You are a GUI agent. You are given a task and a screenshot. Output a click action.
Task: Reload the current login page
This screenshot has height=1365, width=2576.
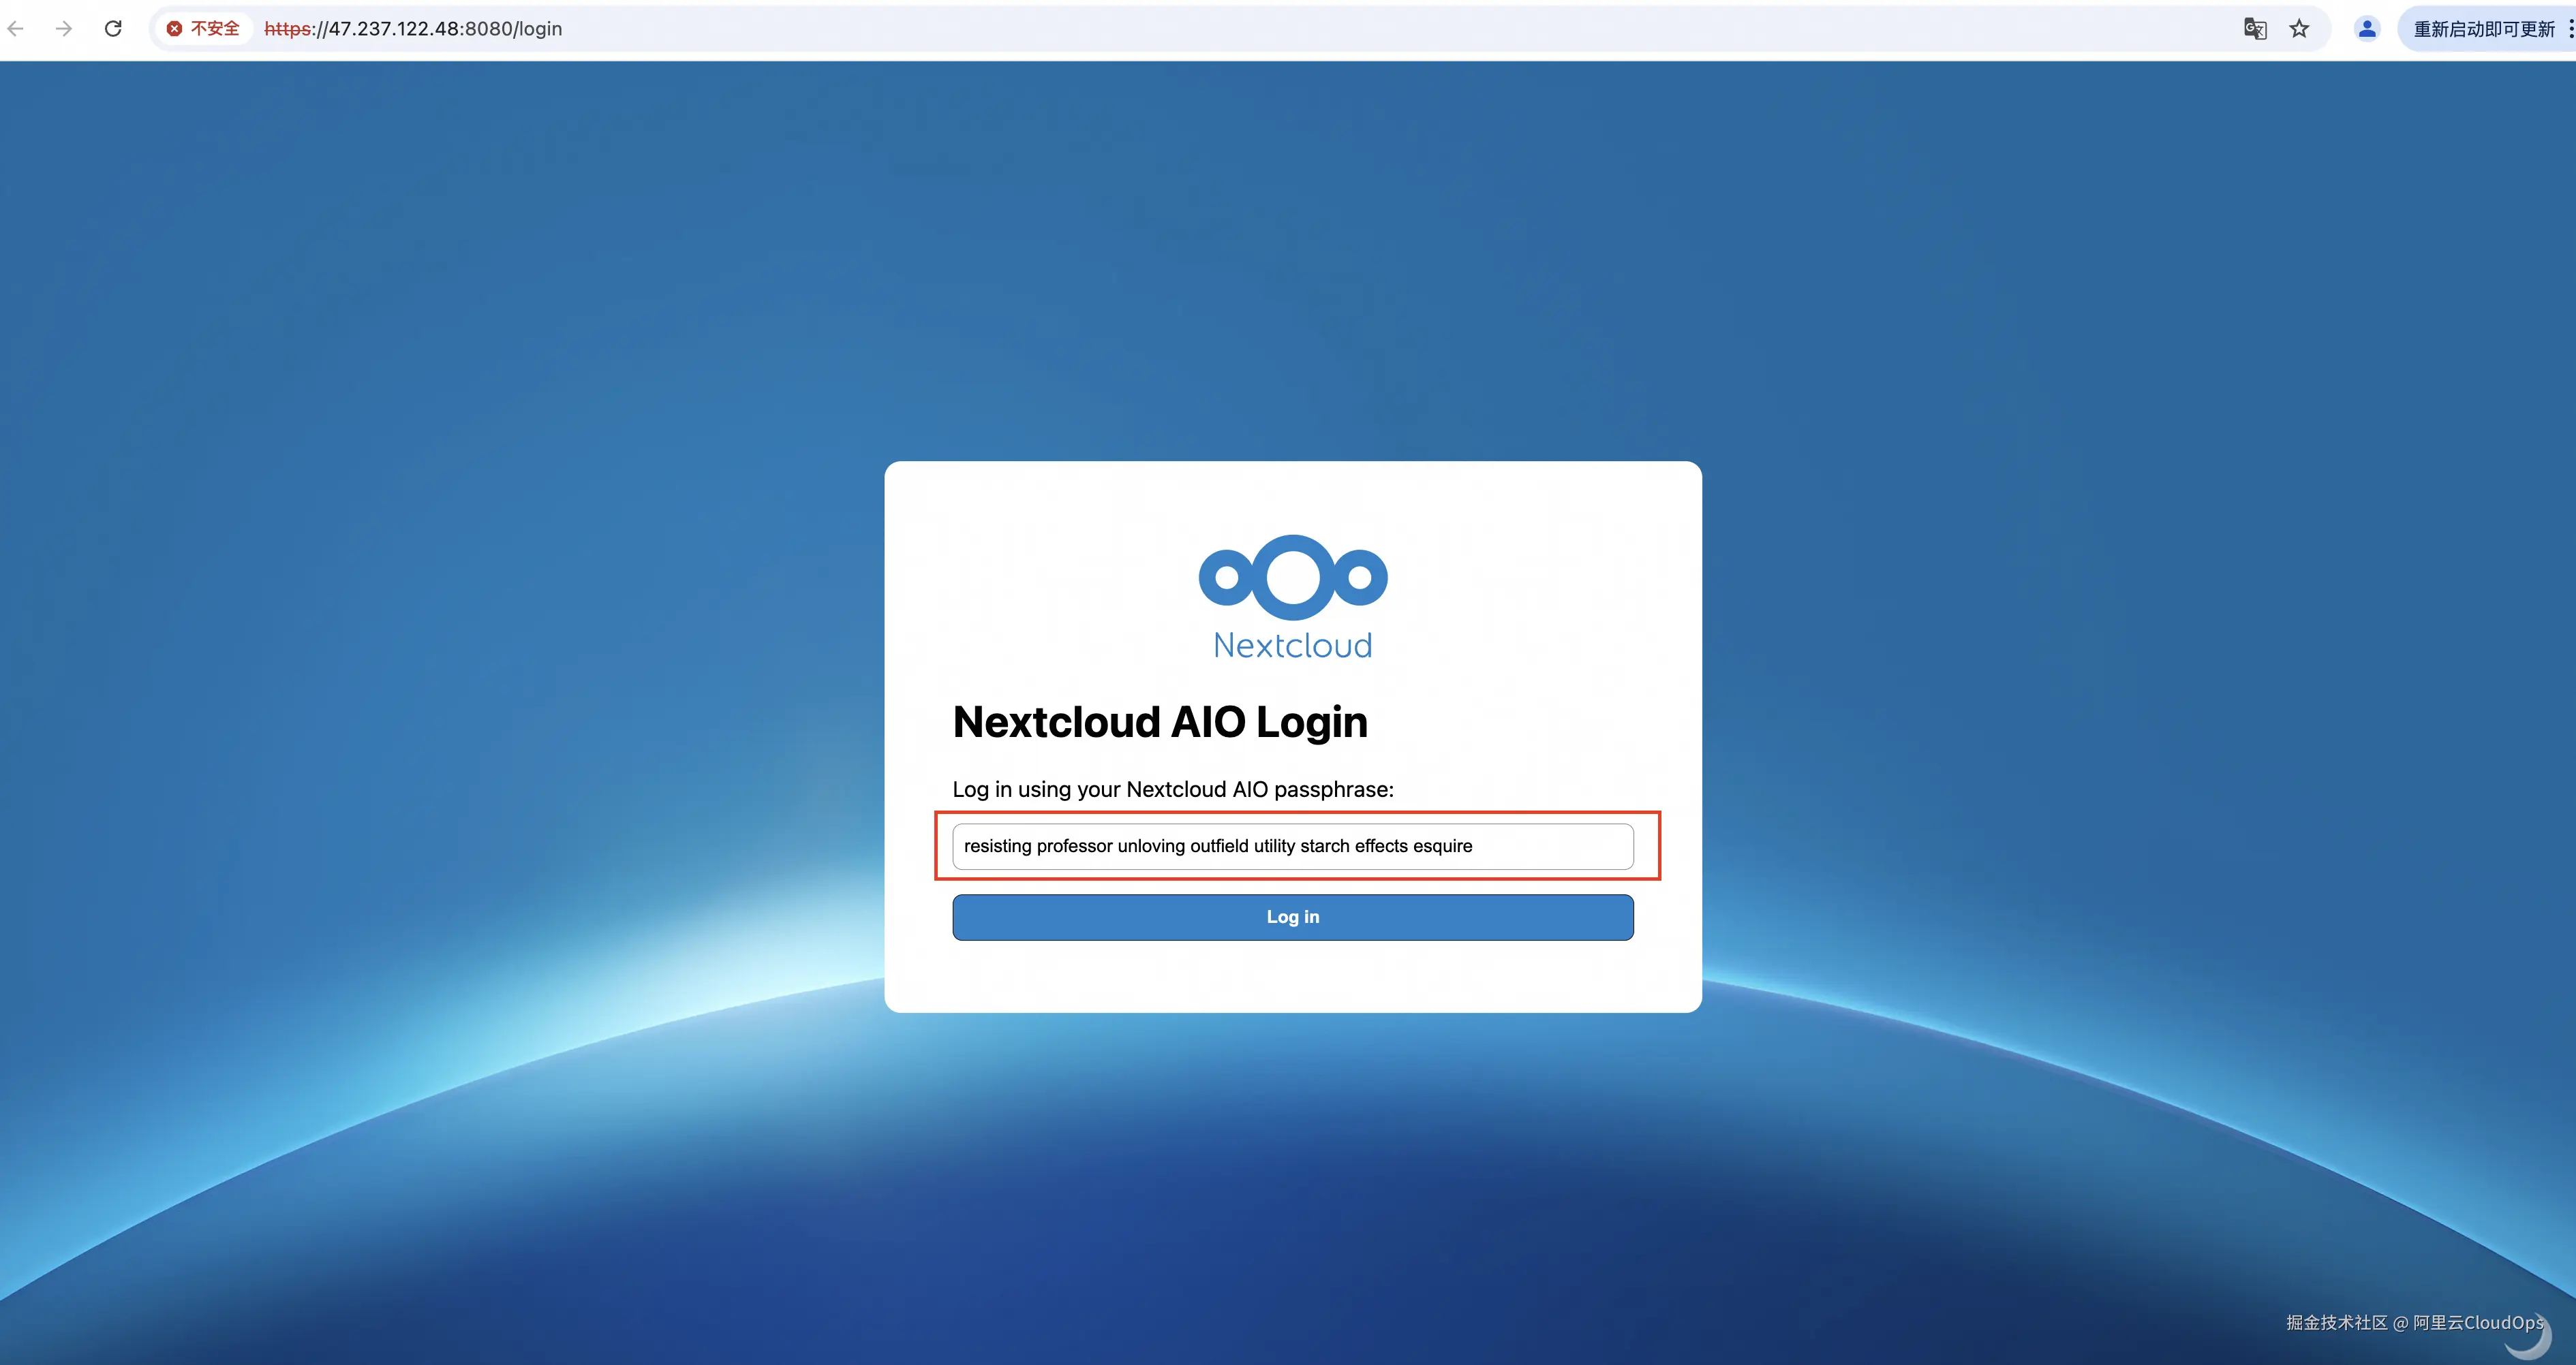[113, 29]
